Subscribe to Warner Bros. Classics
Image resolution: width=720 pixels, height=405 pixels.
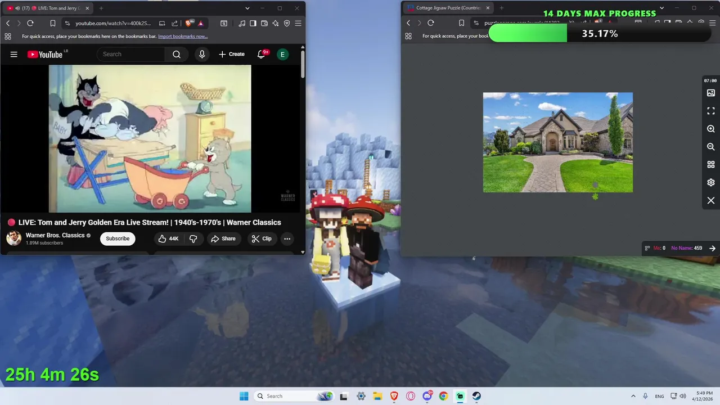click(x=118, y=238)
